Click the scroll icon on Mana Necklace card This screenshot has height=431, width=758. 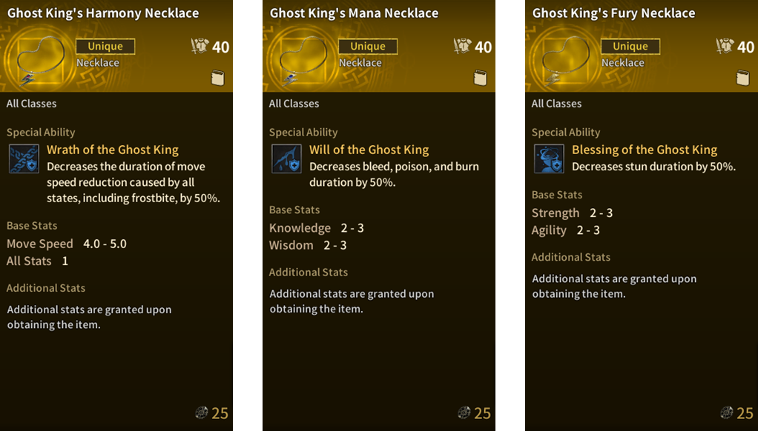coord(480,78)
